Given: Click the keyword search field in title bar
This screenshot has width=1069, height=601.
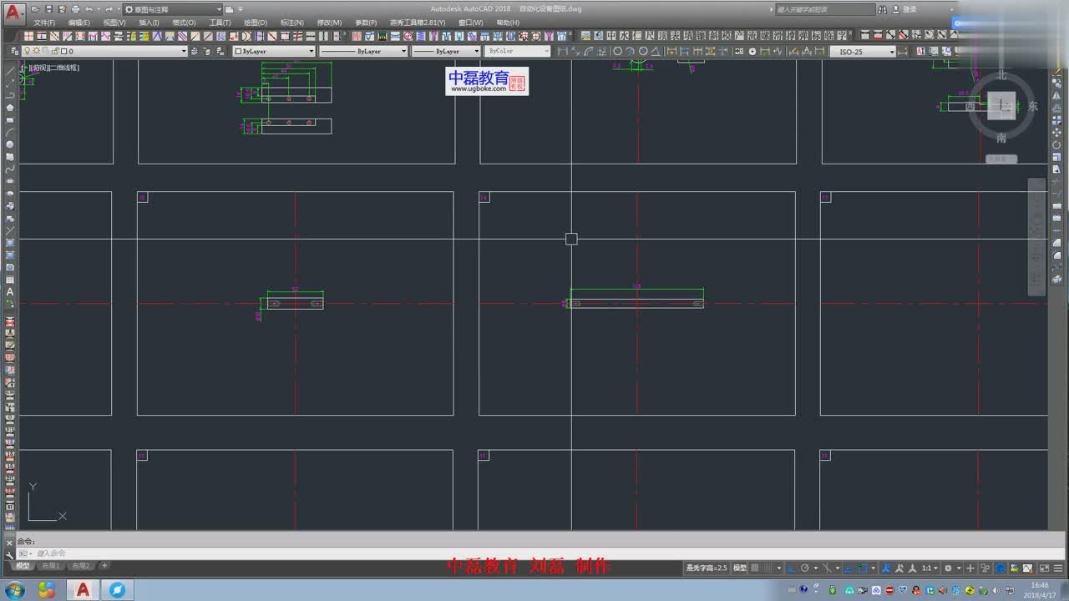Looking at the screenshot, I should click(x=825, y=9).
